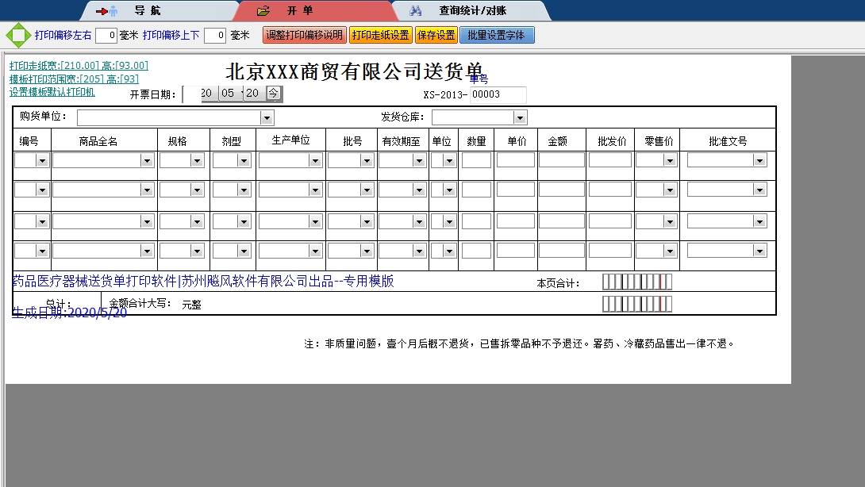Click the green diamond icon in the toolbar

pyautogui.click(x=16, y=34)
